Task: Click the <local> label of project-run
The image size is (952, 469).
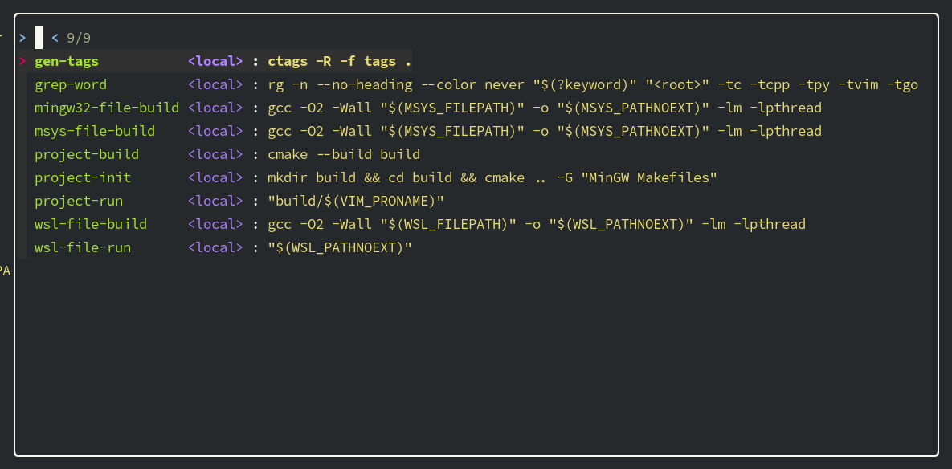Action: point(214,200)
